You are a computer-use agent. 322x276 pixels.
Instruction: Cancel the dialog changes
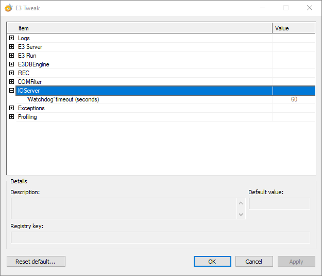click(x=254, y=262)
